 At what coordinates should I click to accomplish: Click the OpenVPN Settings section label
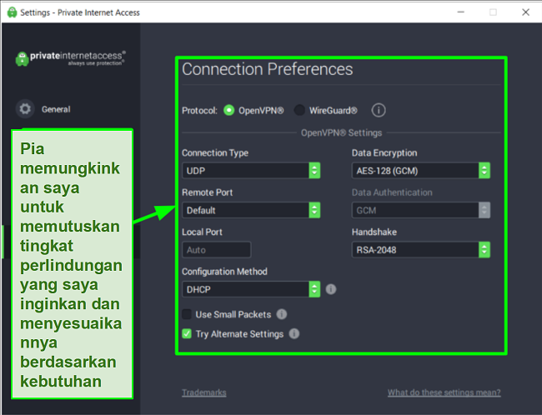pyautogui.click(x=341, y=133)
